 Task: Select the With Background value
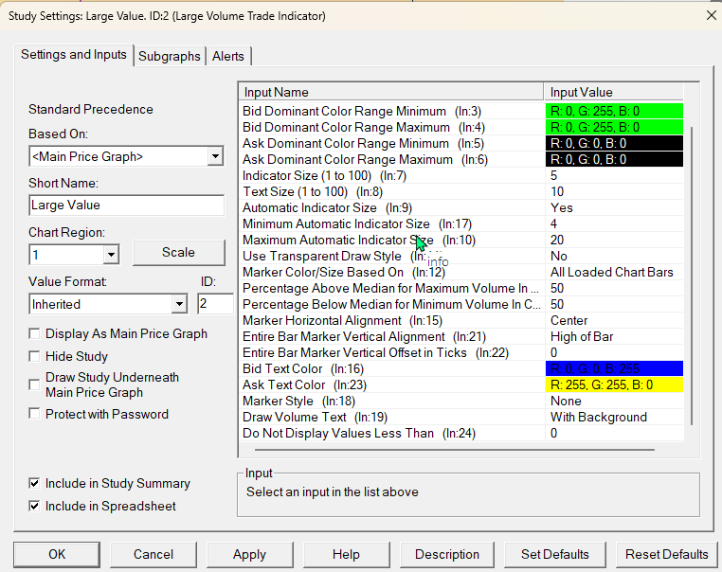[614, 418]
